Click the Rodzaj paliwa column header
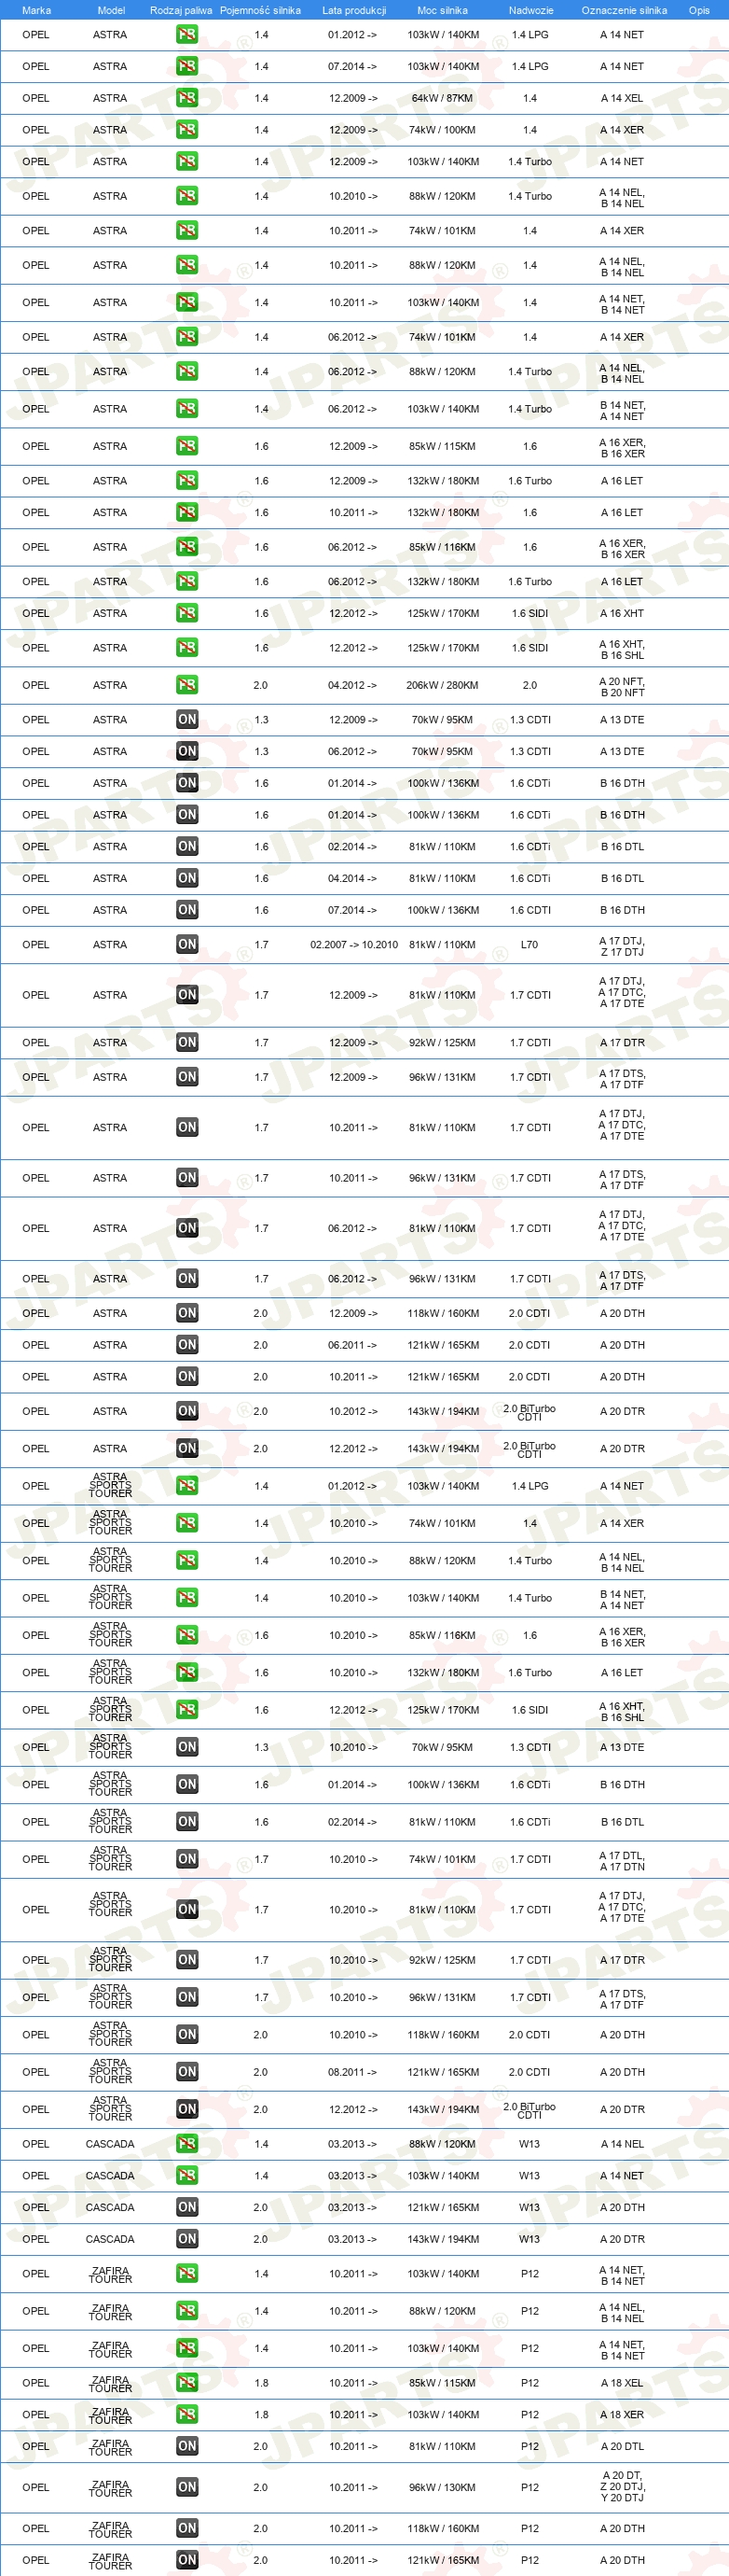 181,10
